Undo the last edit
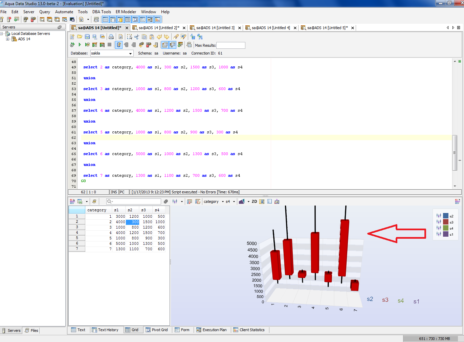Screen dimensions: 464x342 click(x=159, y=37)
